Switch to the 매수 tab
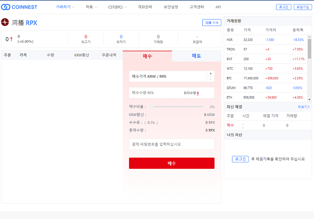The height and width of the screenshot is (219, 314). pyautogui.click(x=147, y=56)
